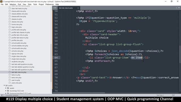The image size is (181, 102).
Task: Collapse the public folder
Action: [4, 86]
